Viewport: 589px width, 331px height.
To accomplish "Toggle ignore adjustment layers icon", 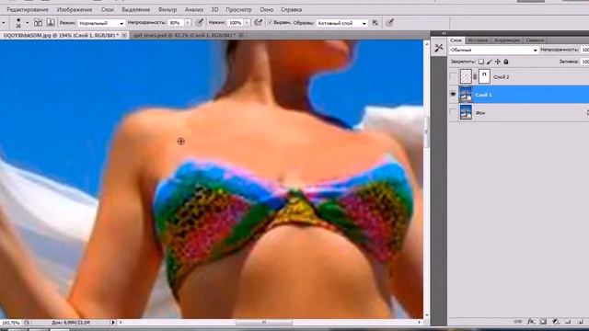I will point(375,23).
